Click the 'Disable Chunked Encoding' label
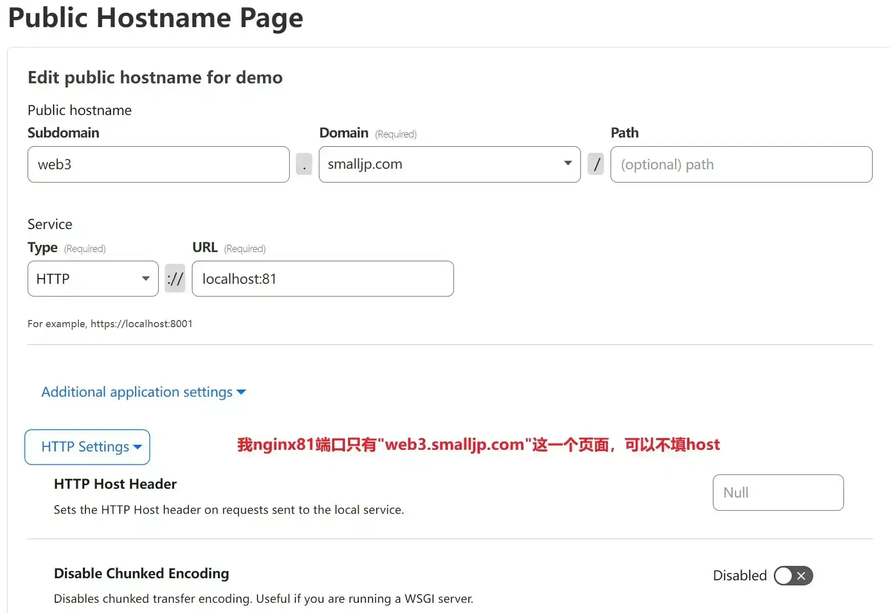890x613 pixels. coord(141,574)
